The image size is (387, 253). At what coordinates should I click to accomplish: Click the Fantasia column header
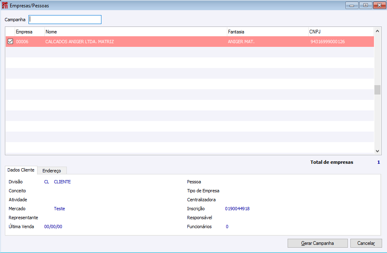(268, 32)
